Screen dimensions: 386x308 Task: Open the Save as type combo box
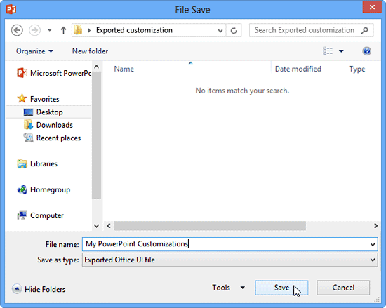pyautogui.click(x=229, y=260)
